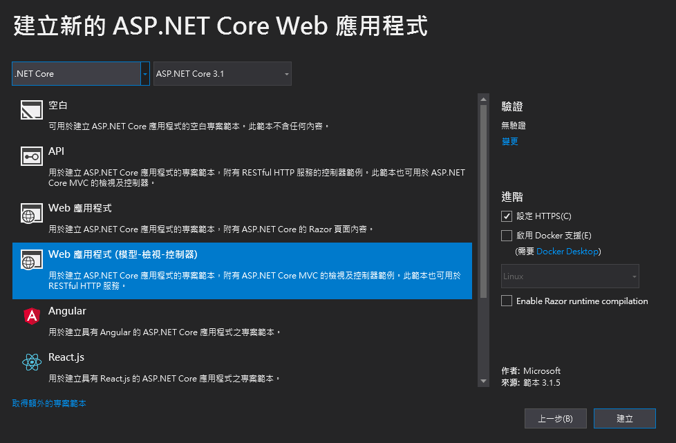Image resolution: width=676 pixels, height=443 pixels.
Task: Open the disabled Linux OS dropdown
Action: click(x=570, y=276)
